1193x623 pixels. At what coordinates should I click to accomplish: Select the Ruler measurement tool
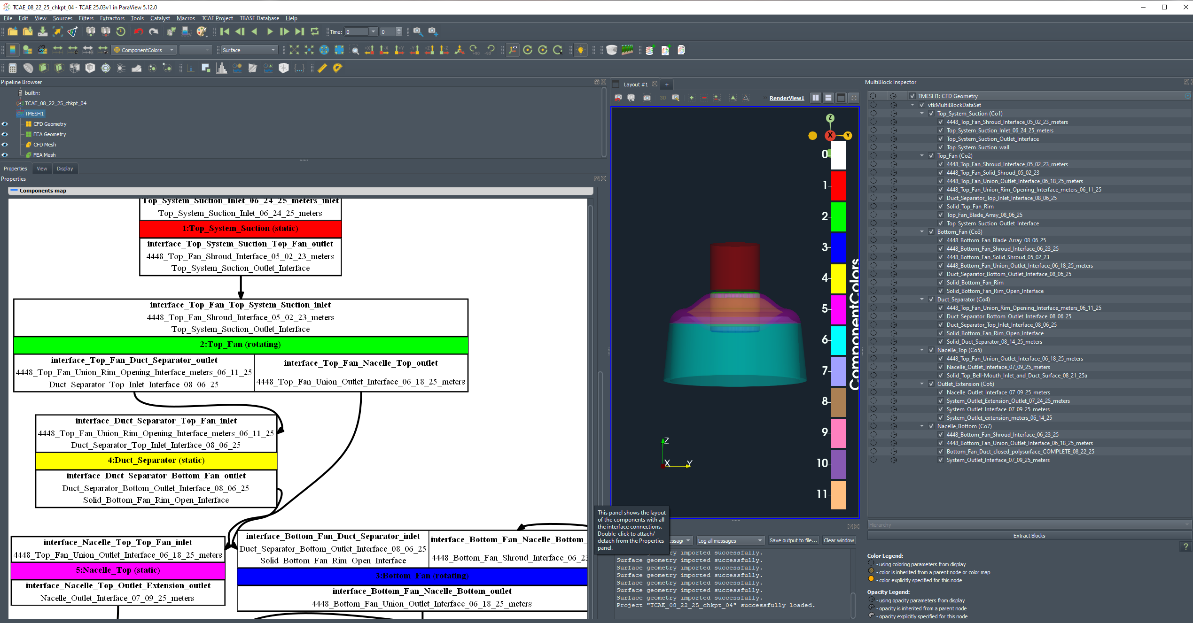[x=322, y=68]
